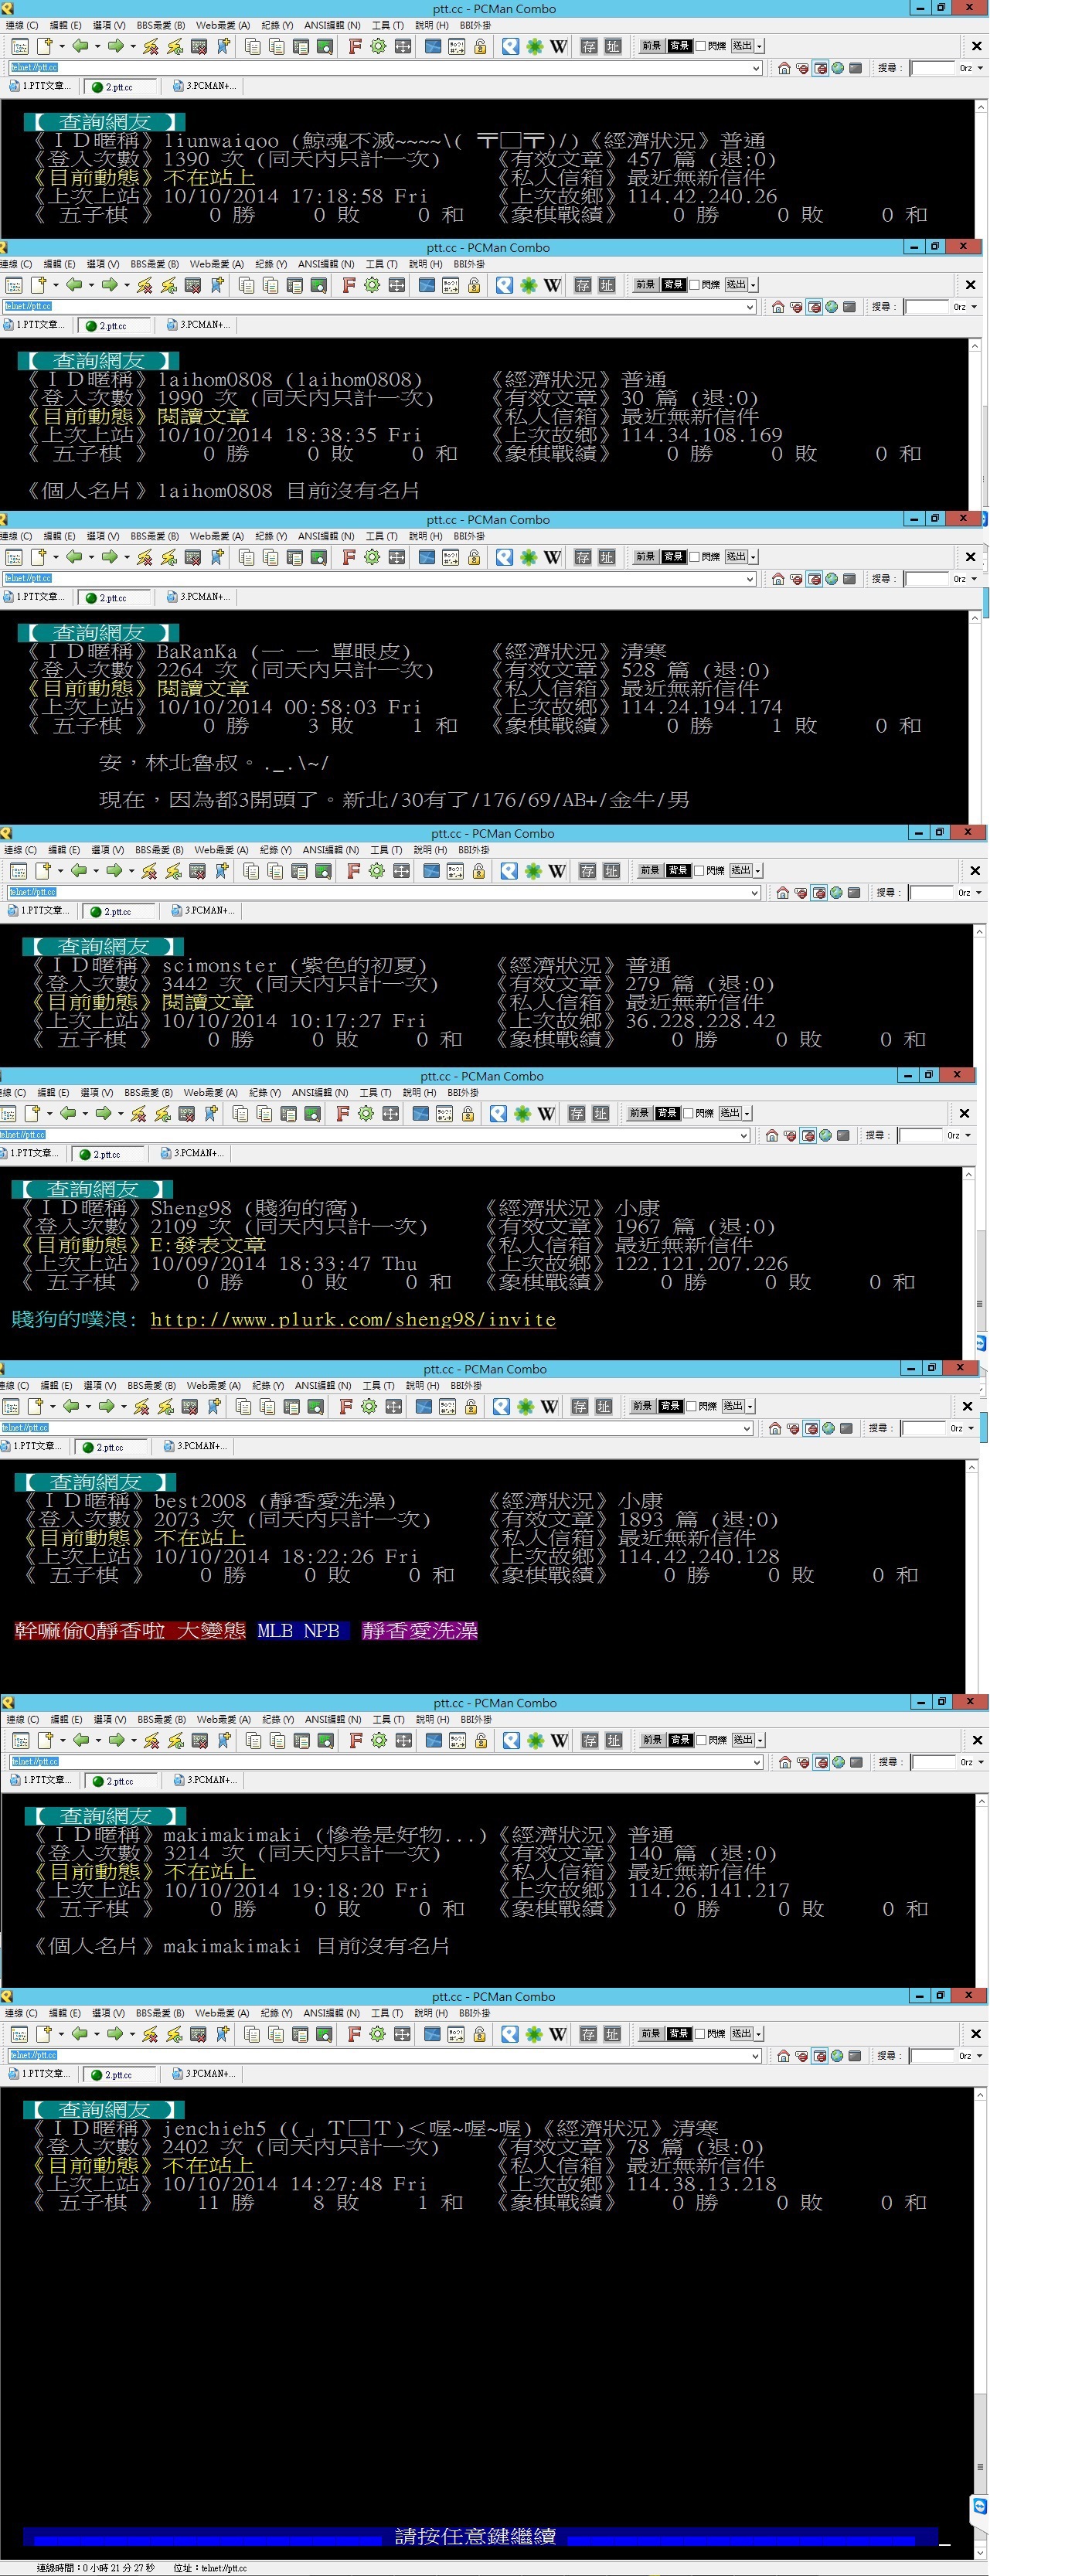1082x2576 pixels.
Task: Click the home icon in scimonster window
Action: click(x=783, y=893)
